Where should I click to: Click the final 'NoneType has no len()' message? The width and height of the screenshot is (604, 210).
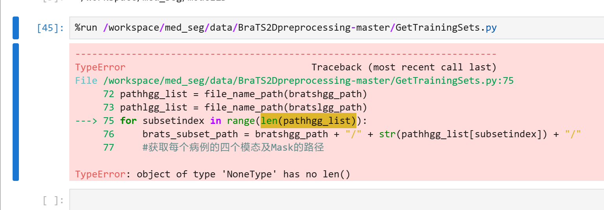(x=213, y=174)
